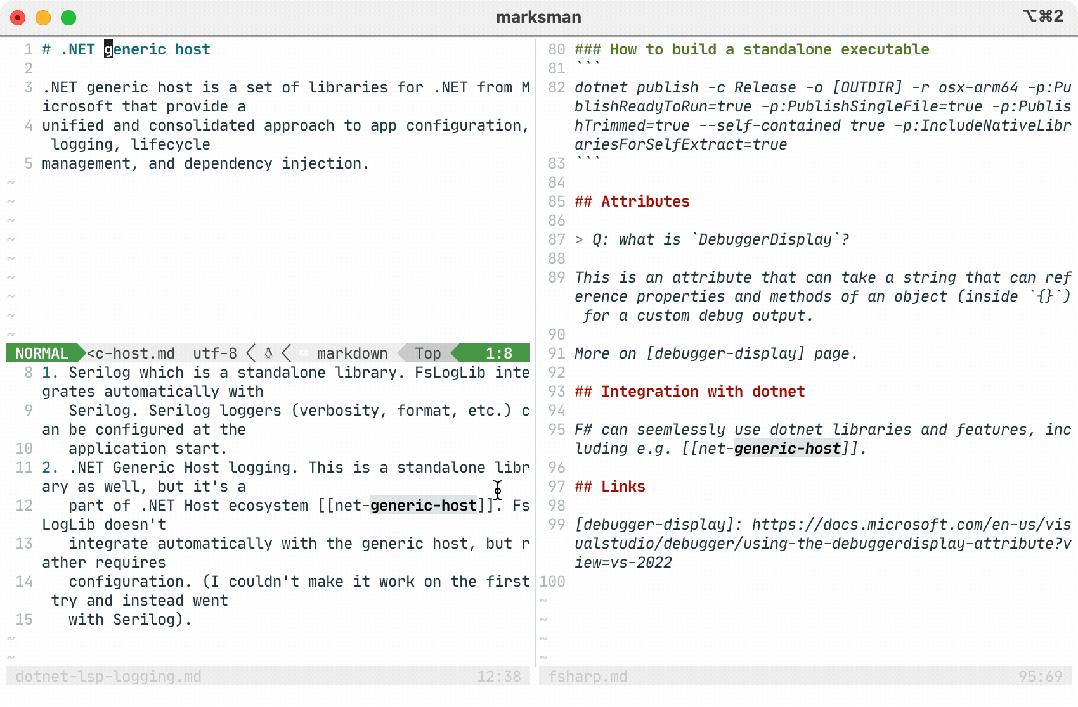This screenshot has height=707, width=1078.
Task: Click line number 15 in bottom-left pane
Action: click(x=24, y=620)
